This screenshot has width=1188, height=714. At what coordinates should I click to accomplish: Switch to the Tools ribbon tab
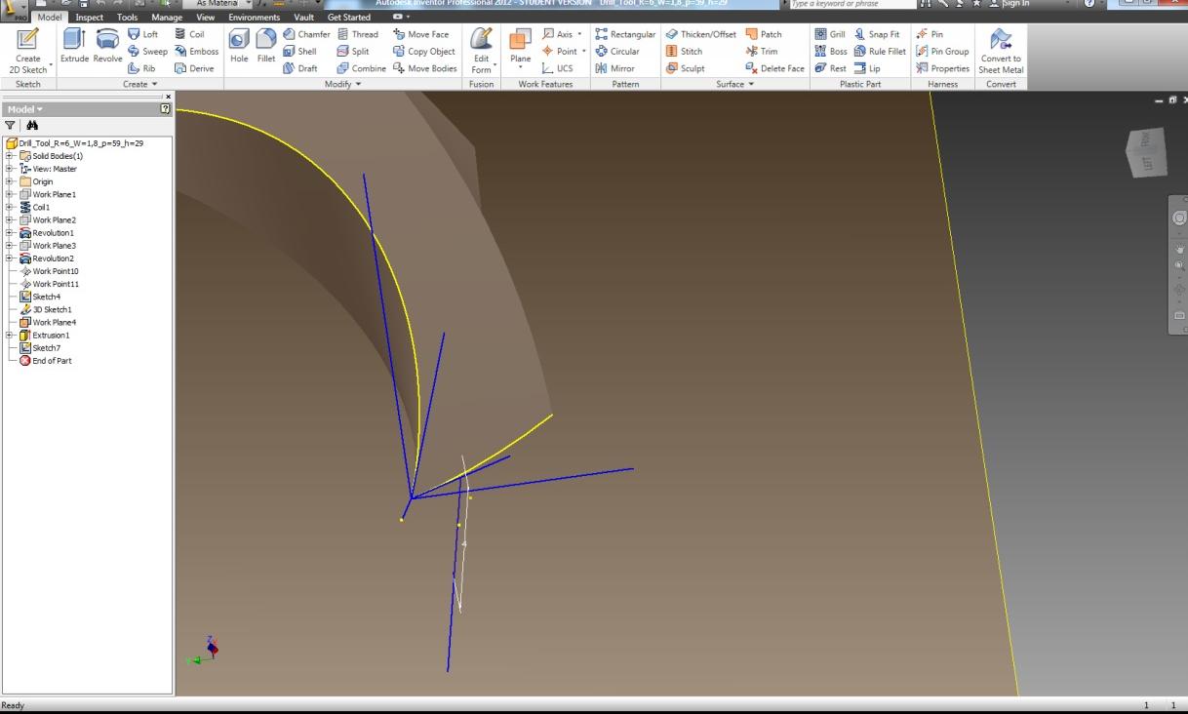click(x=127, y=18)
